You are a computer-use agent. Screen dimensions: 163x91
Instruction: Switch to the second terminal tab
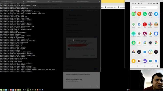click(38, 2)
